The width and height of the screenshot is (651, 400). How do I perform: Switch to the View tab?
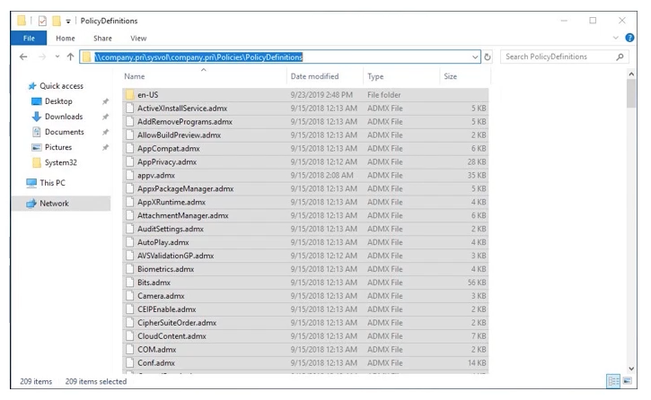(x=138, y=39)
